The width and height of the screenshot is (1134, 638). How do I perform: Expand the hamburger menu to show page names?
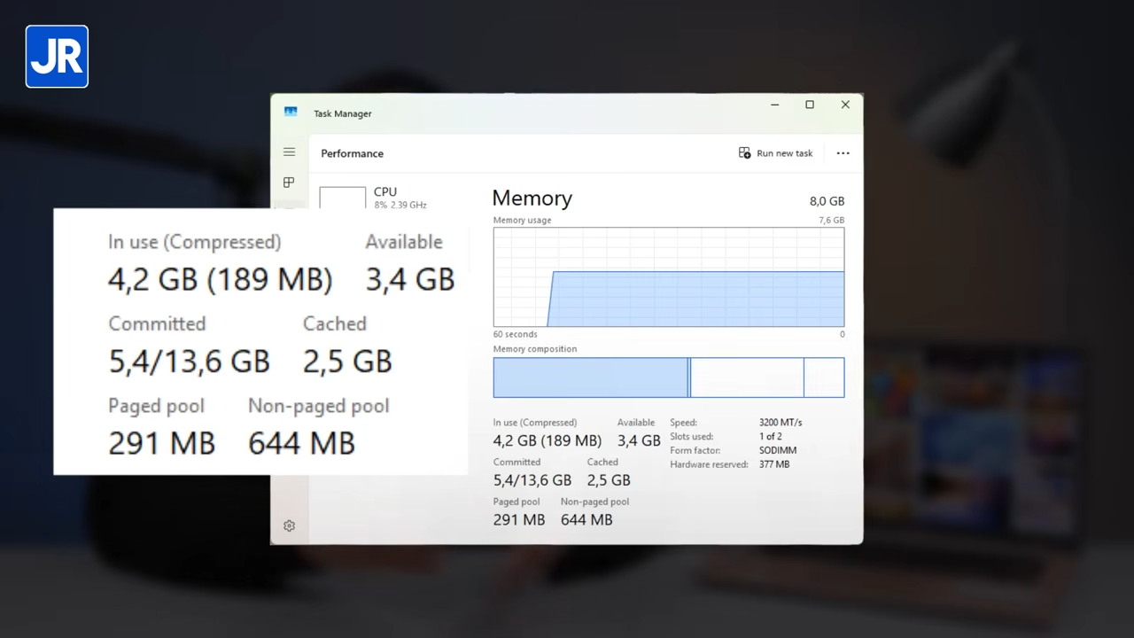(x=289, y=152)
